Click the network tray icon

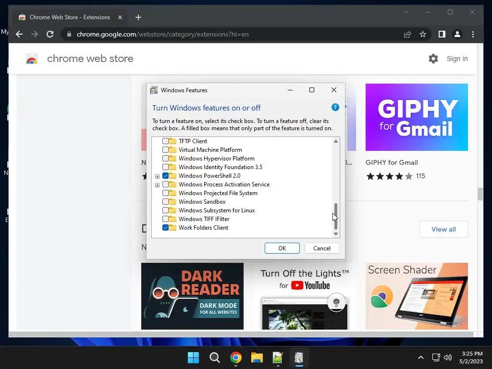coord(436,357)
